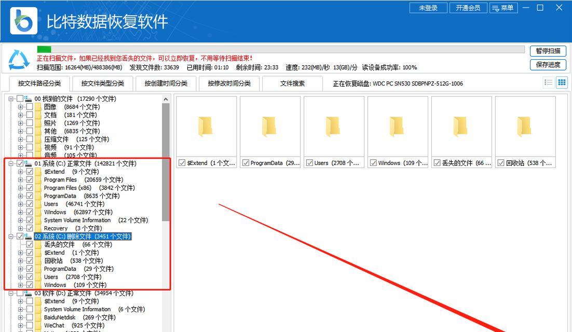Collapse the 00 找到的文件 tree node
Viewport: 572px width, 332px height.
(11, 99)
